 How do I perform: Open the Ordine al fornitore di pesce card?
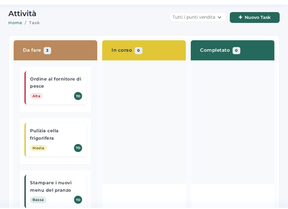pos(55,88)
